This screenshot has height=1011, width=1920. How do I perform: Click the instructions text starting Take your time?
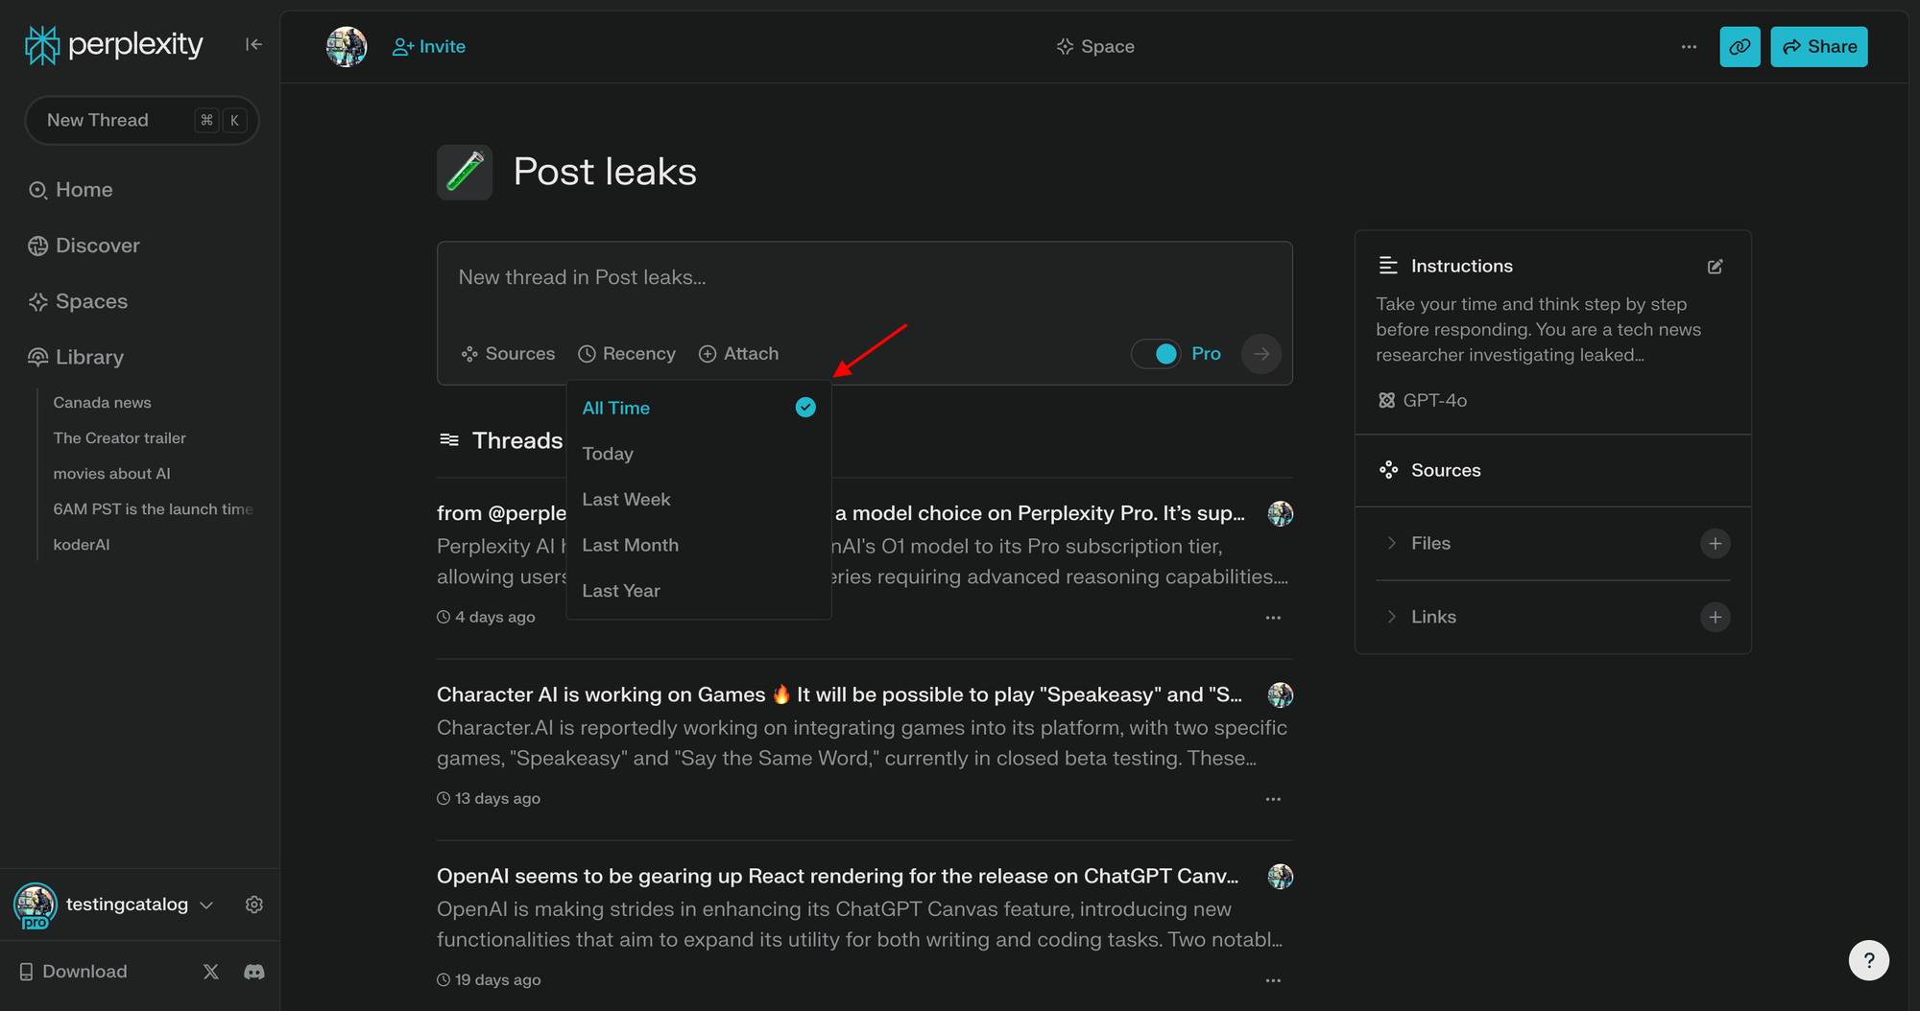tap(1538, 329)
